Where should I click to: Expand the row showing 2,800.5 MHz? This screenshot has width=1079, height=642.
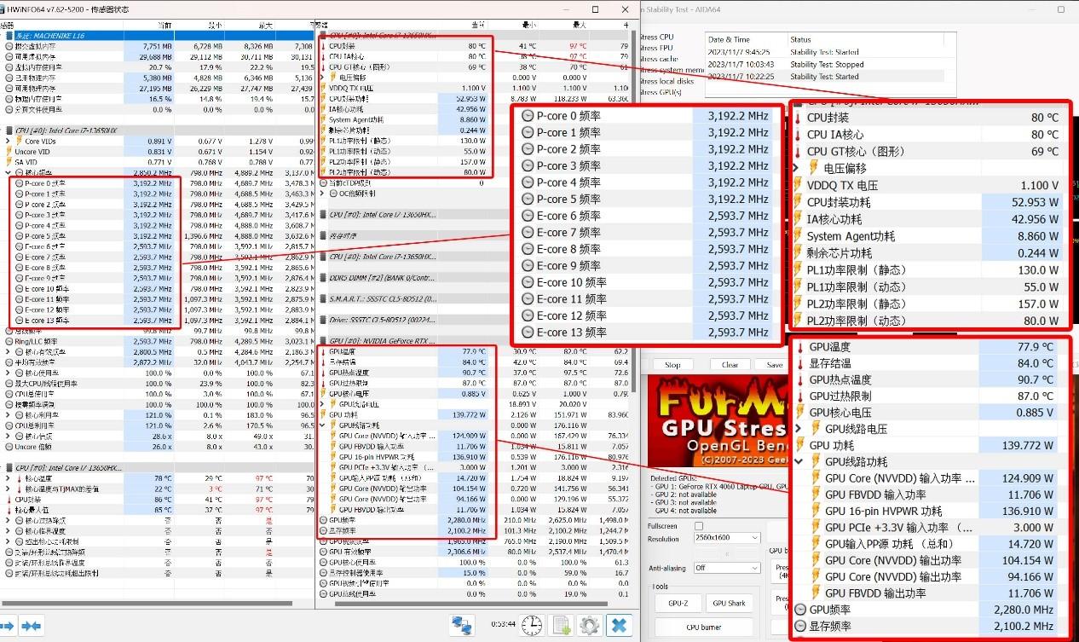click(9, 351)
